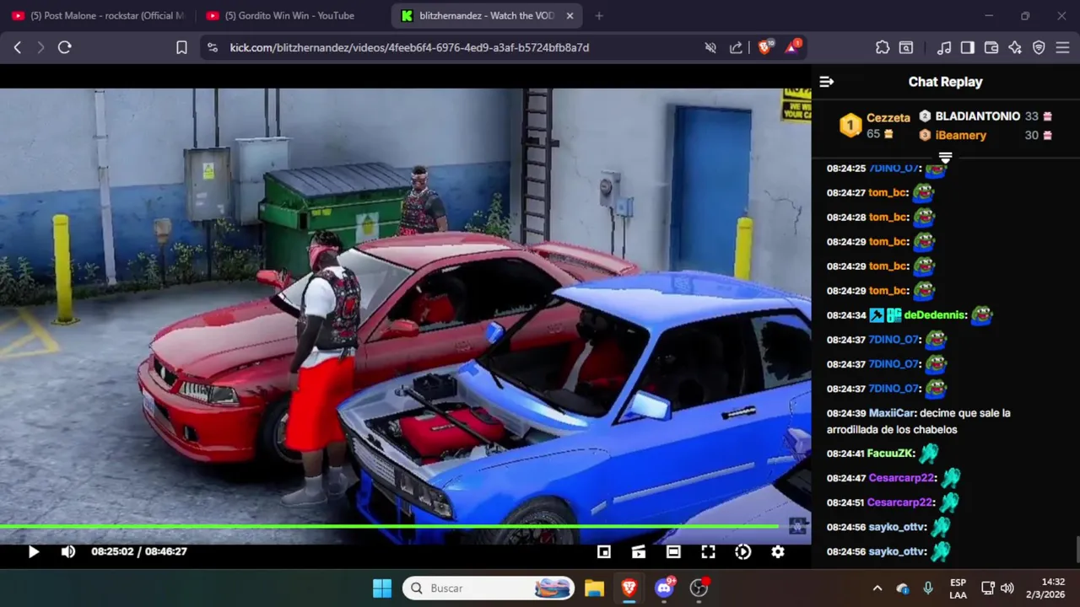Open media playback control icon
This screenshot has height=607, width=1080.
coord(944,47)
